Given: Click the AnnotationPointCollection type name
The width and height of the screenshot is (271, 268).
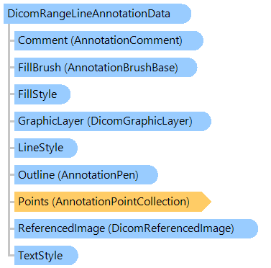Looking at the screenshot, I should (x=121, y=202).
